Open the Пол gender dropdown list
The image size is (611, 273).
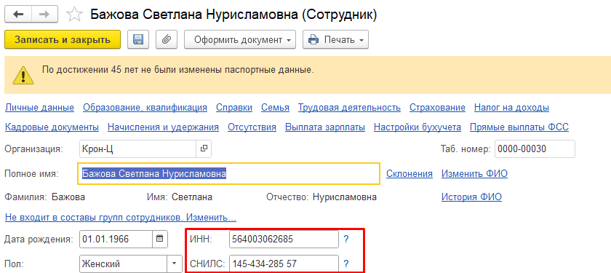point(174,264)
